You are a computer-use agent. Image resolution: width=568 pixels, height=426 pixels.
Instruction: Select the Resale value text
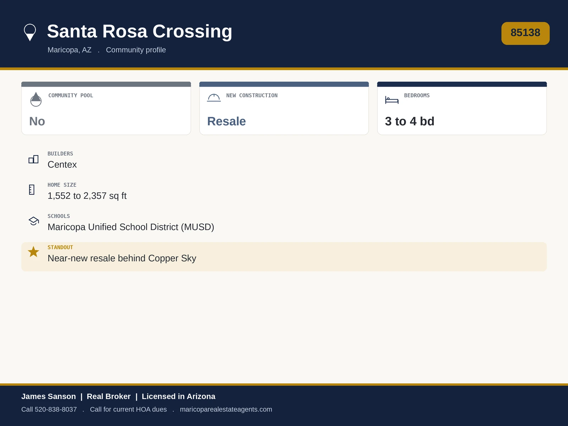coord(226,121)
